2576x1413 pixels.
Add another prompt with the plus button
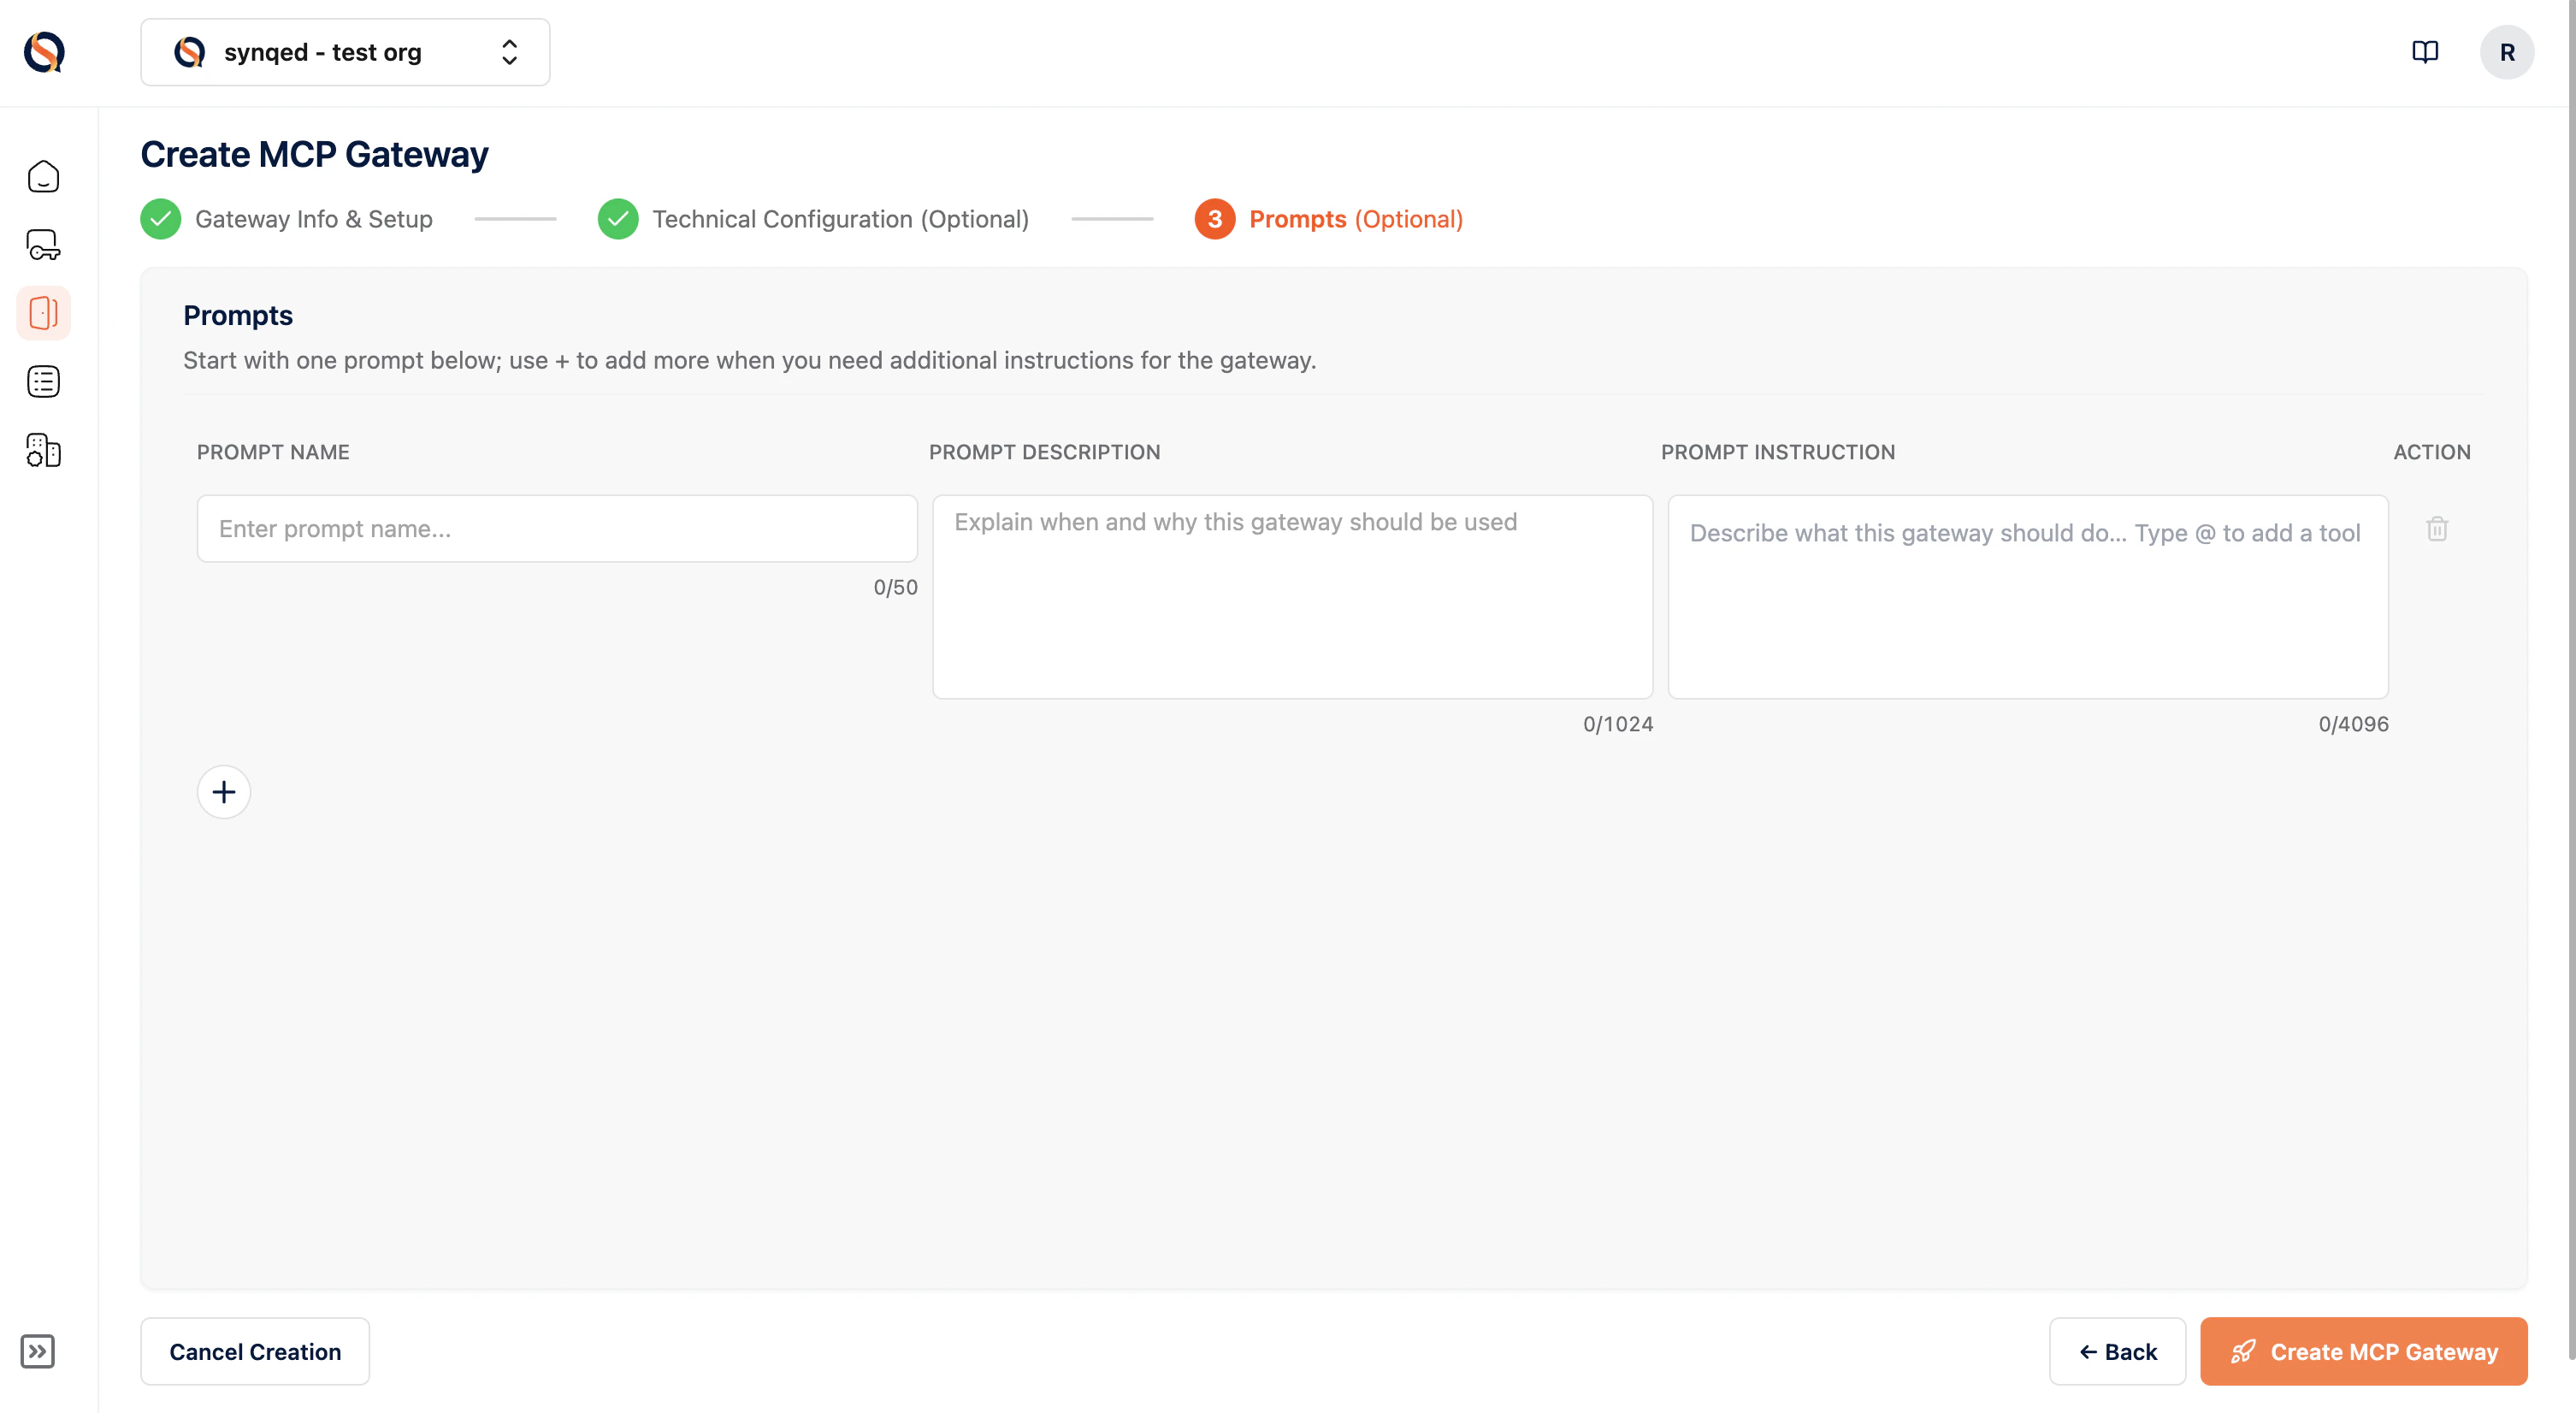(223, 791)
